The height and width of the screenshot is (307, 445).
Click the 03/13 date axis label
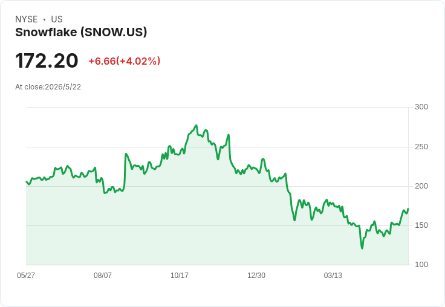coord(333,275)
